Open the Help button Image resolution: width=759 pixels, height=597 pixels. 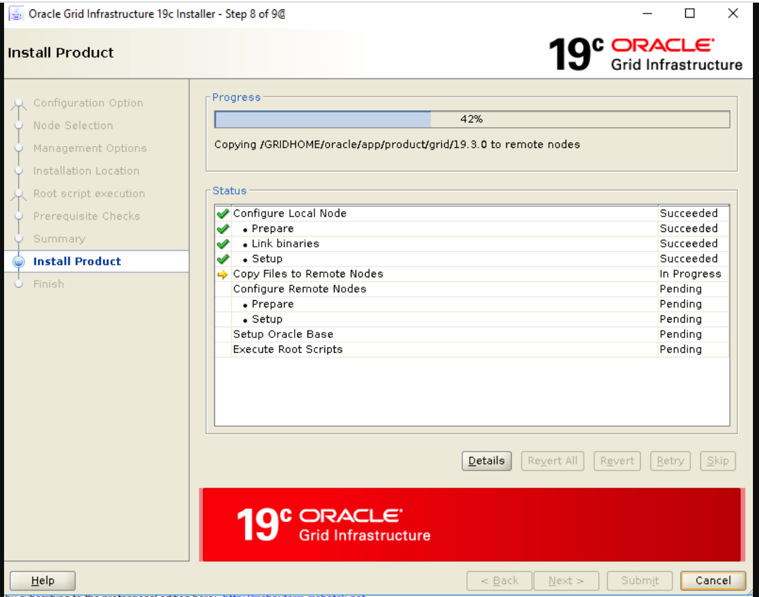coord(43,581)
